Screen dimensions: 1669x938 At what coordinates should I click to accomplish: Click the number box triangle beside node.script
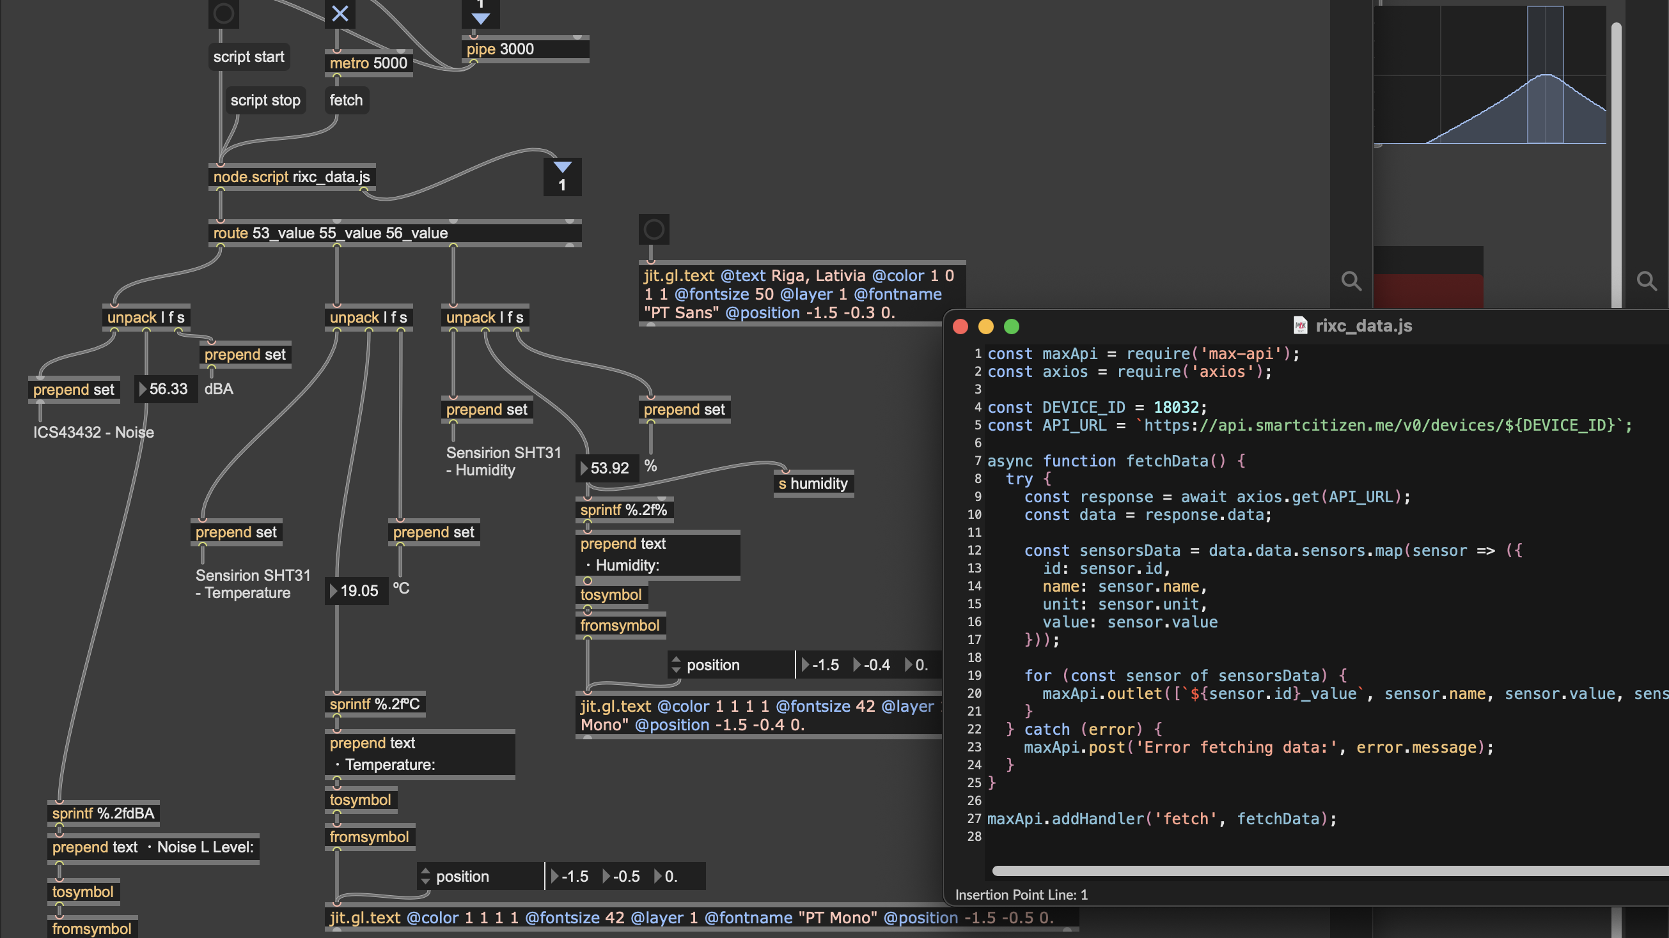click(x=561, y=167)
